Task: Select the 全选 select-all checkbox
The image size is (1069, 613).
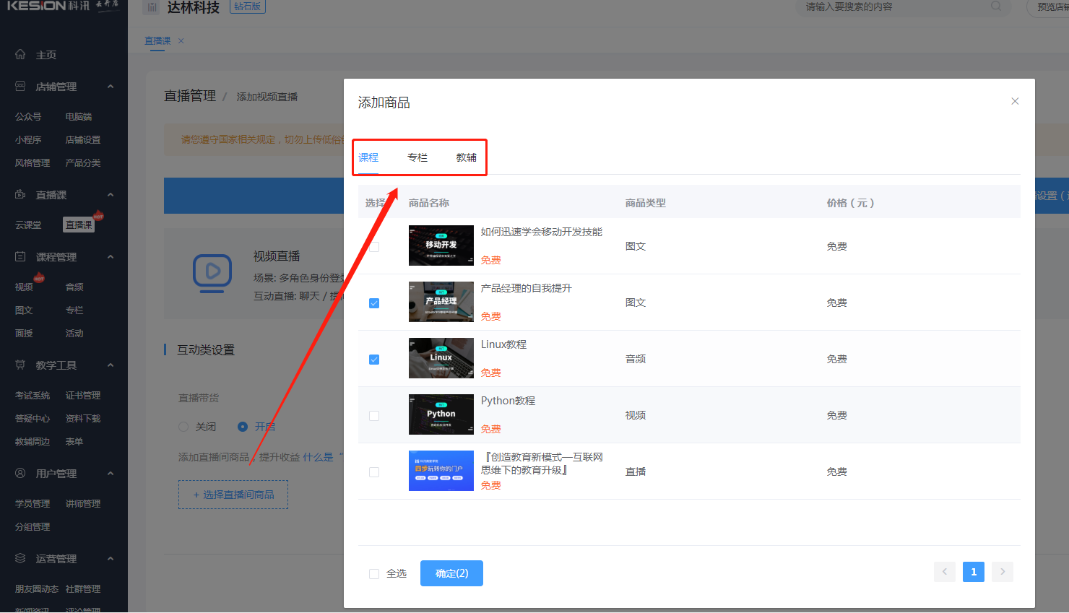Action: click(x=374, y=573)
